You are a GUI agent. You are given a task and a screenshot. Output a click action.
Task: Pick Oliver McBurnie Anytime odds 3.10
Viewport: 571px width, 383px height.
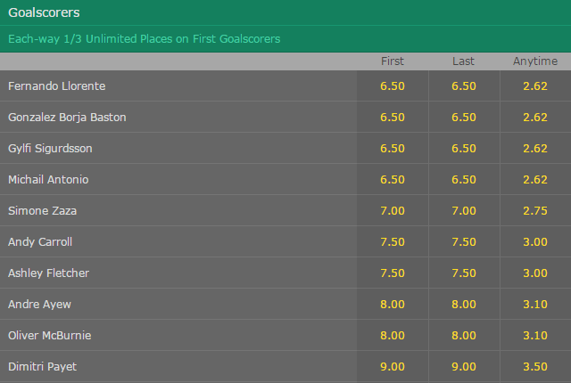[x=535, y=336]
